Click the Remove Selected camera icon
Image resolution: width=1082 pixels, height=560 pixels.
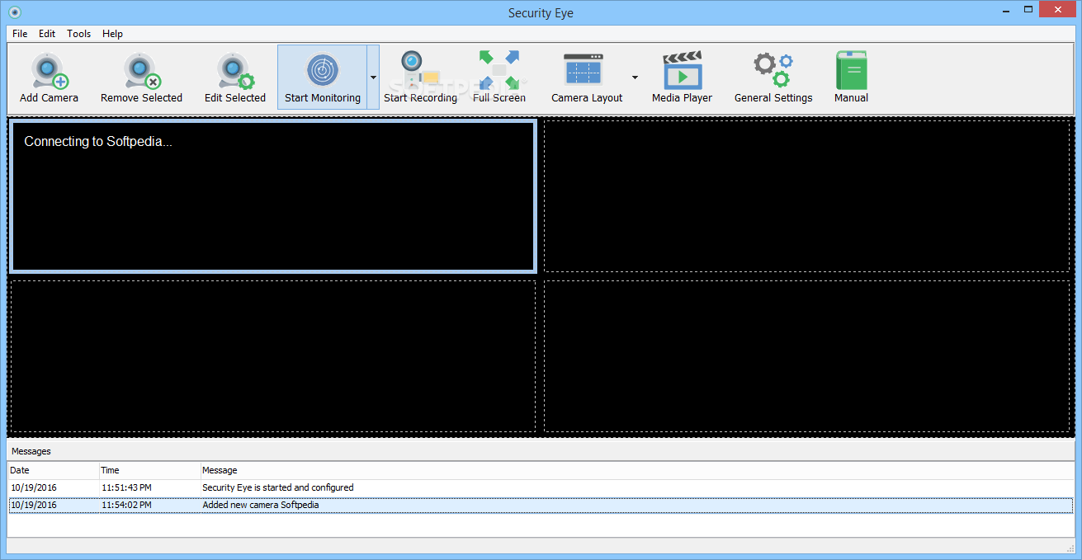[x=140, y=70]
